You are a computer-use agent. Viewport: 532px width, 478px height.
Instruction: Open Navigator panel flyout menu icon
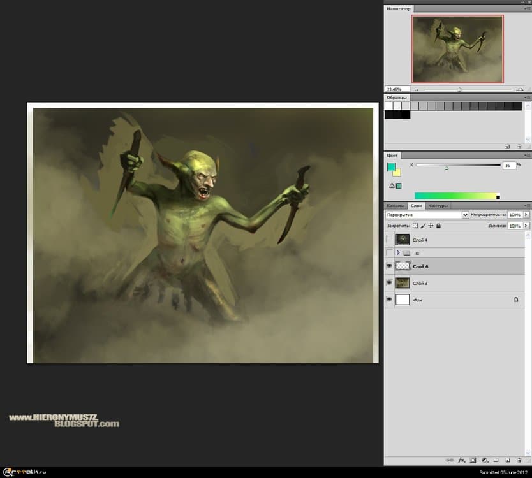tap(528, 8)
